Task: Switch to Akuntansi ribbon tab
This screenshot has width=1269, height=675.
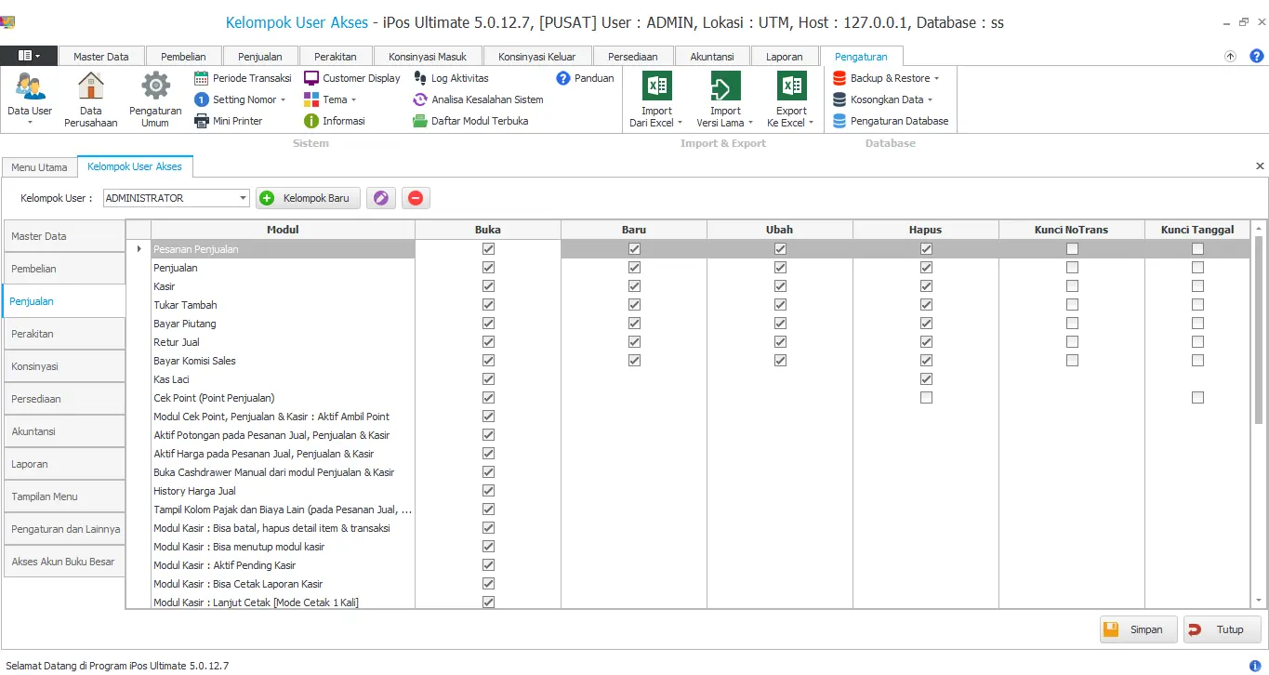Action: click(712, 57)
